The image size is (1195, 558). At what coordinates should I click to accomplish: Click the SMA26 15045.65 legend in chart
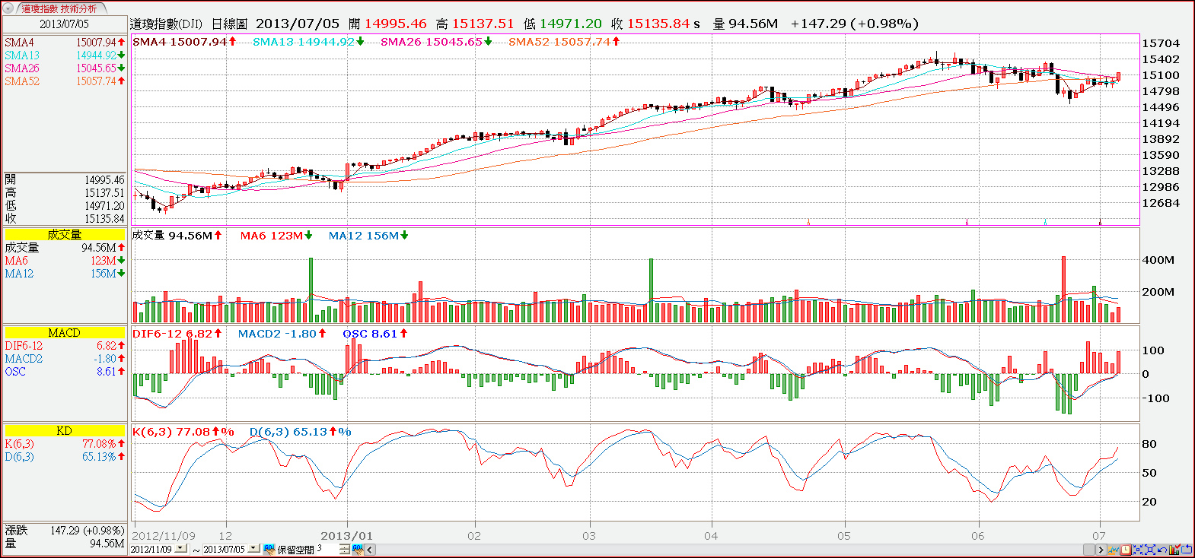pyautogui.click(x=436, y=42)
